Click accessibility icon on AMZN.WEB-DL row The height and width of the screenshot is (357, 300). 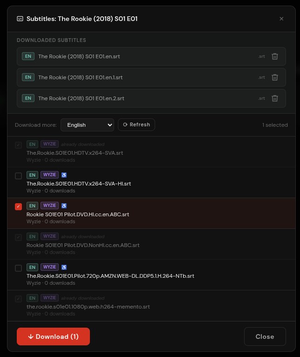pos(64,267)
